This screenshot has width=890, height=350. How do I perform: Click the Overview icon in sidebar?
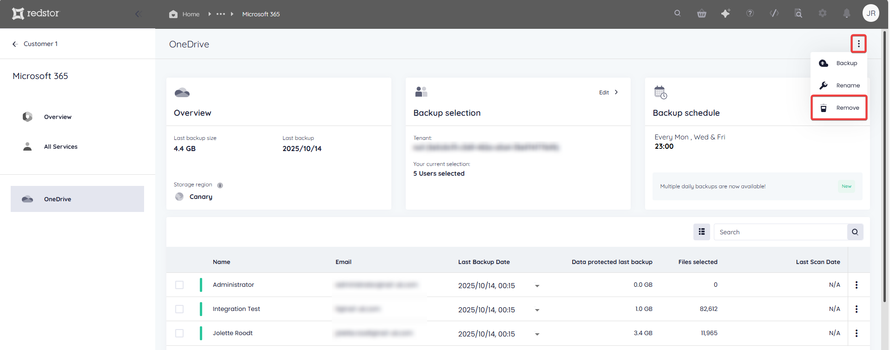(27, 117)
